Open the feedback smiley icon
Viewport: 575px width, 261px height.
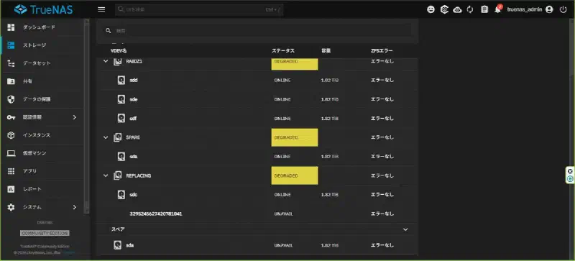(x=431, y=10)
